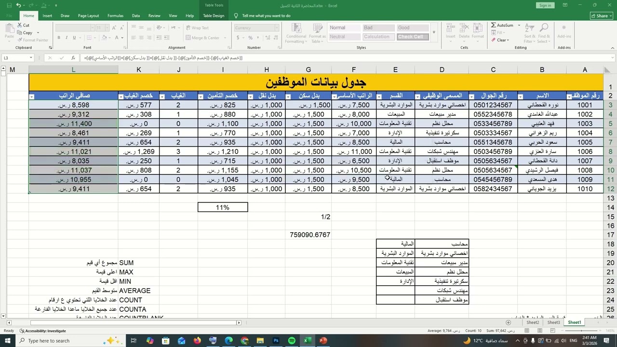Open filter dropdown for الغياب column
The height and width of the screenshot is (347, 617).
tap(162, 96)
